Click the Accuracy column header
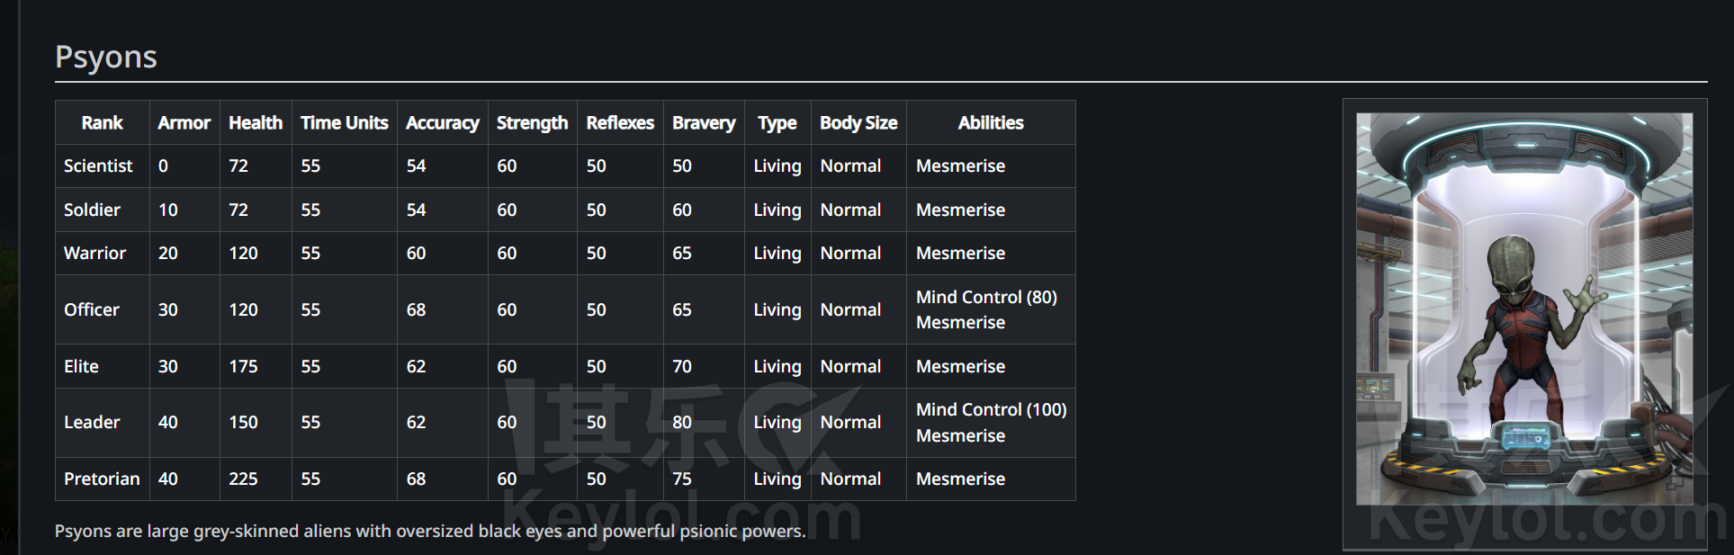This screenshot has width=1734, height=555. click(442, 122)
